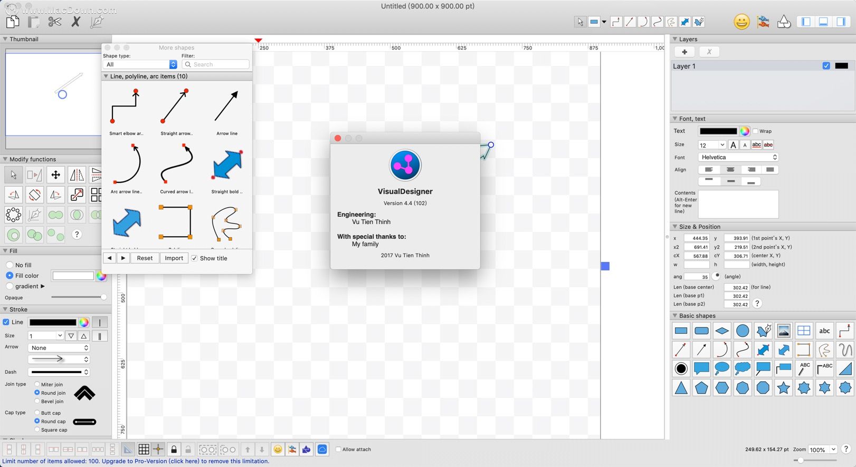The image size is (856, 467).
Task: Collapse the Line, polyline, arc items group
Action: pos(106,76)
